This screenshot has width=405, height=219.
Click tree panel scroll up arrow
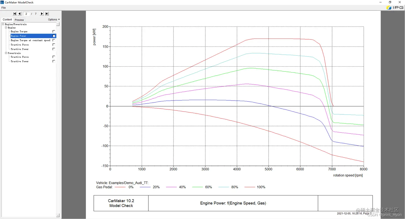58,24
